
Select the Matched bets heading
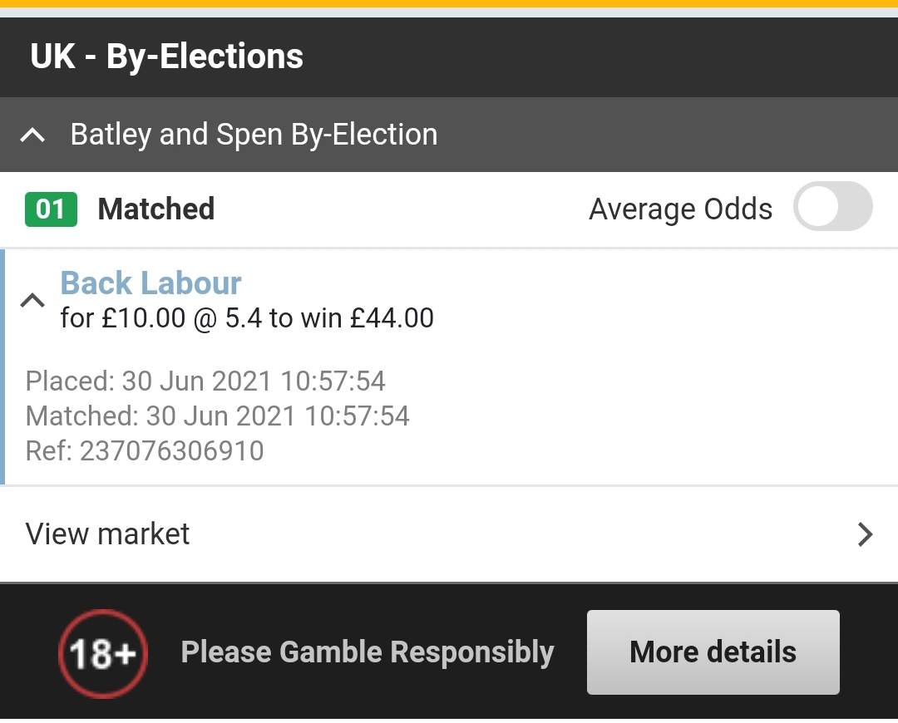click(x=156, y=209)
